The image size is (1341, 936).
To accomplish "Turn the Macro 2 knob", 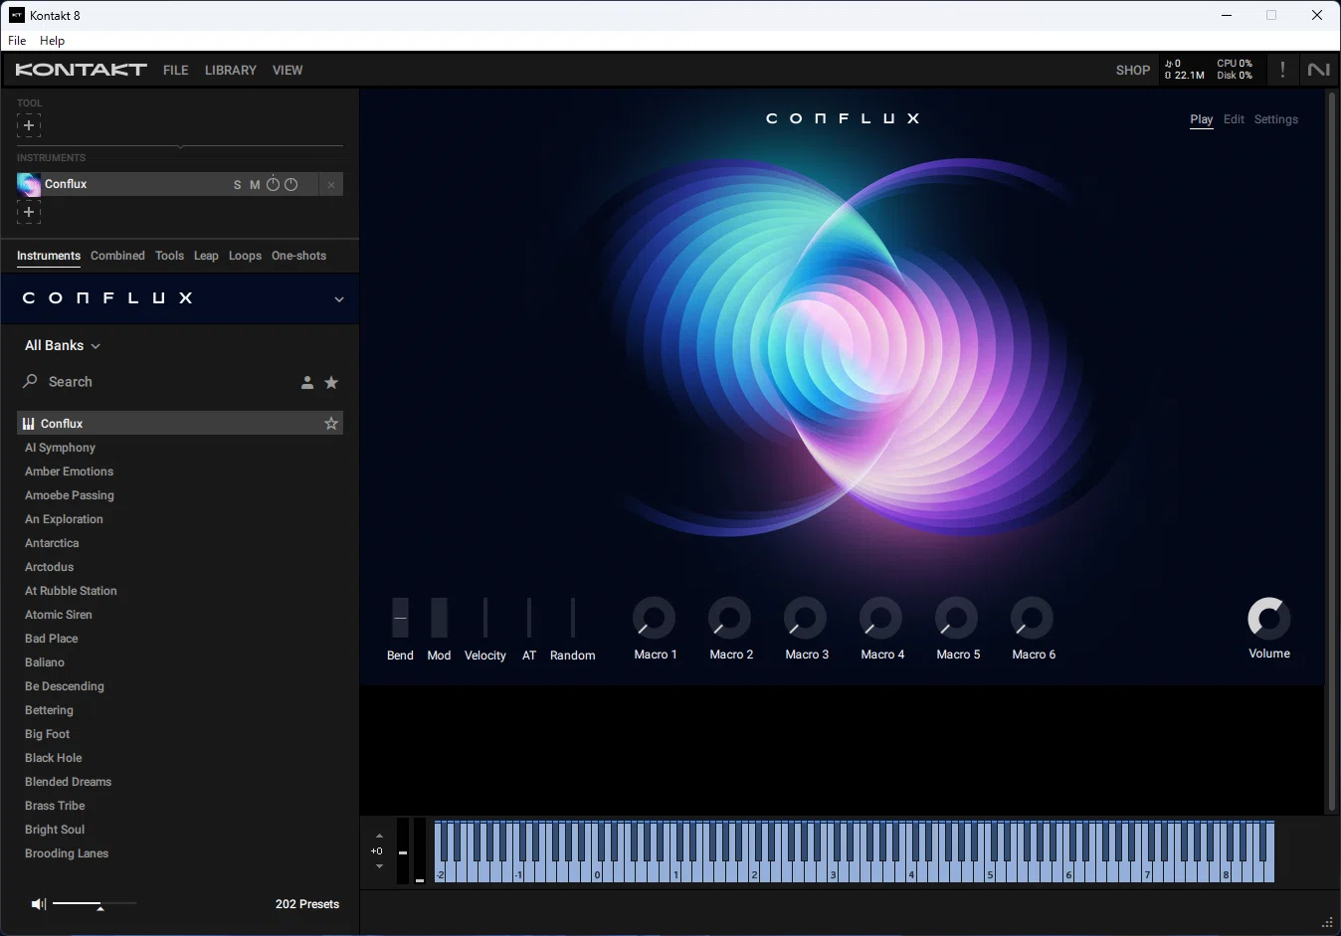I will point(730,618).
